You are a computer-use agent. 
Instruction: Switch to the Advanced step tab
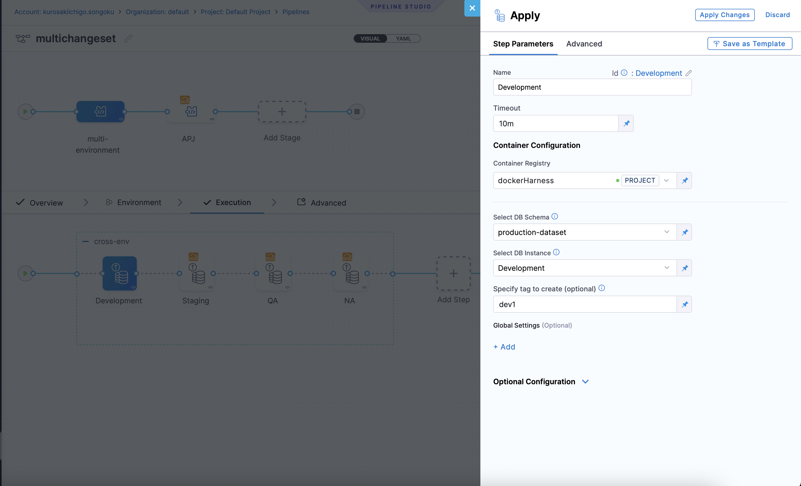coord(584,44)
